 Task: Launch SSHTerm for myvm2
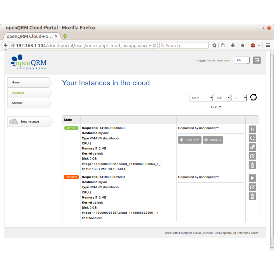[x=190, y=140]
